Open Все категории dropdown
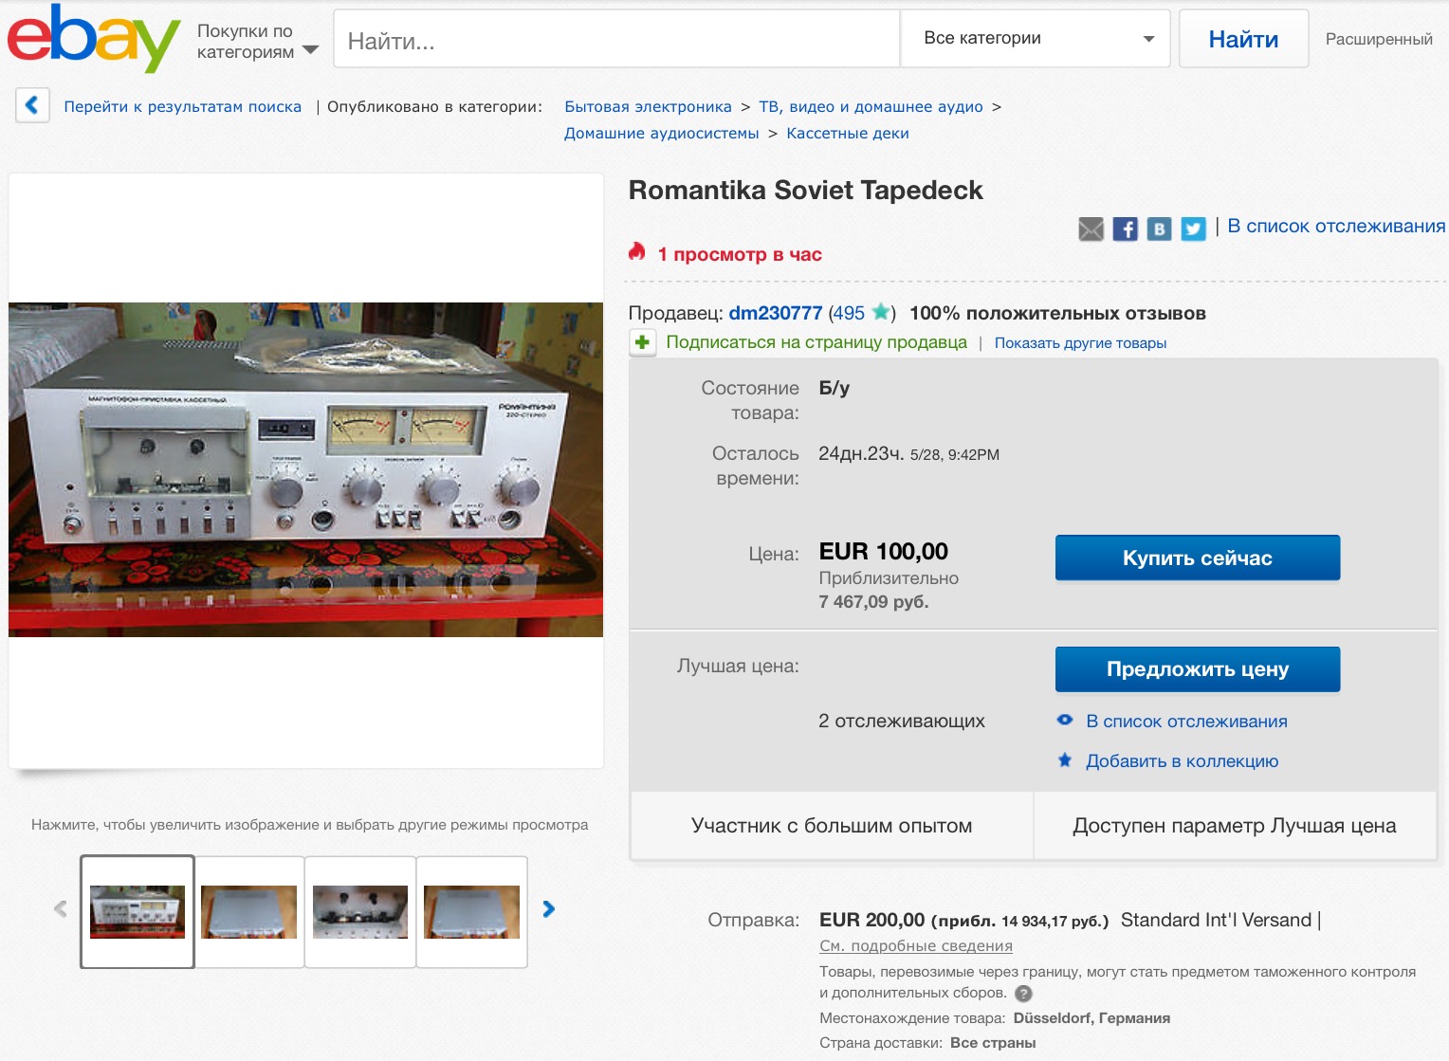This screenshot has height=1061, width=1449. pyautogui.click(x=1036, y=38)
